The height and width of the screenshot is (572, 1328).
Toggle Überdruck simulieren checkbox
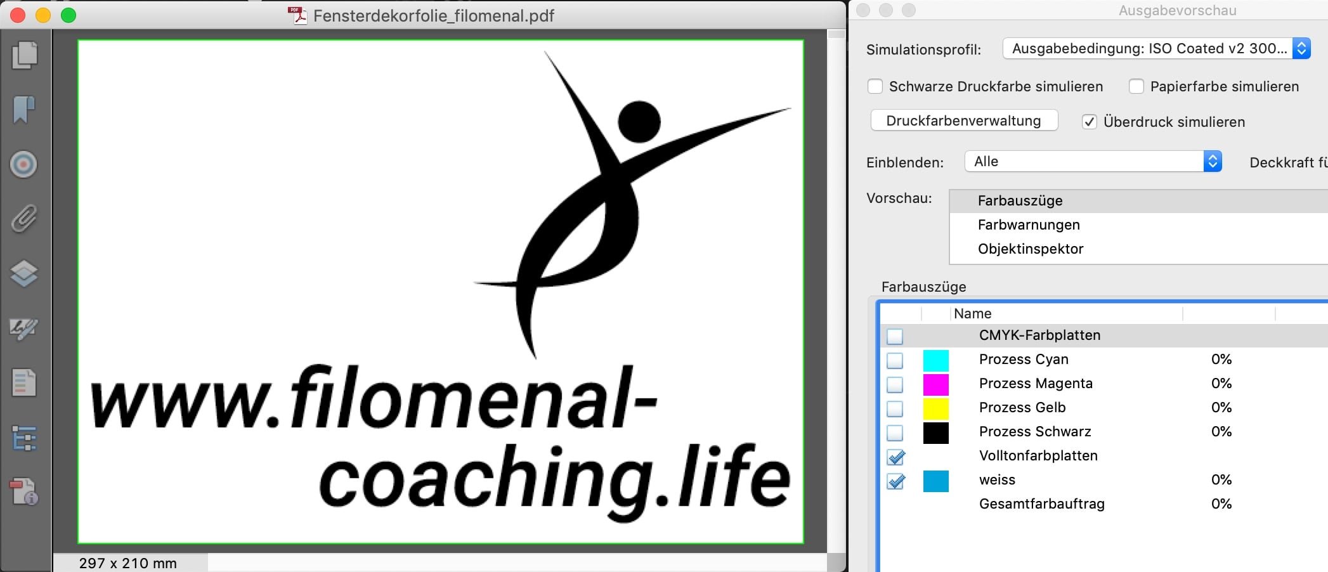(1090, 122)
